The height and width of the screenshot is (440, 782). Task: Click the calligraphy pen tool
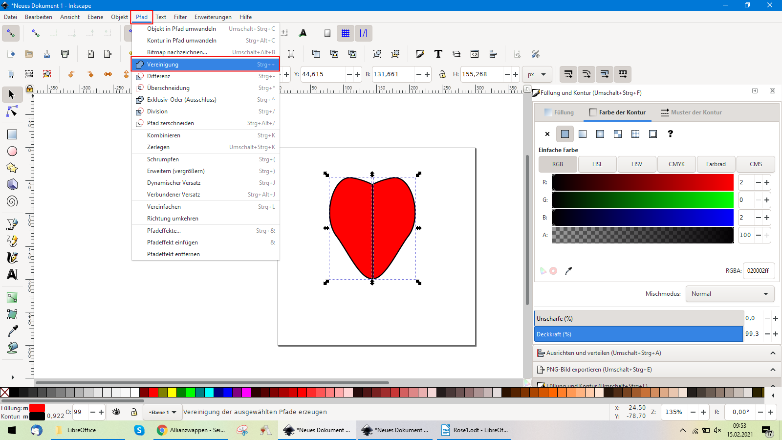coord(12,257)
